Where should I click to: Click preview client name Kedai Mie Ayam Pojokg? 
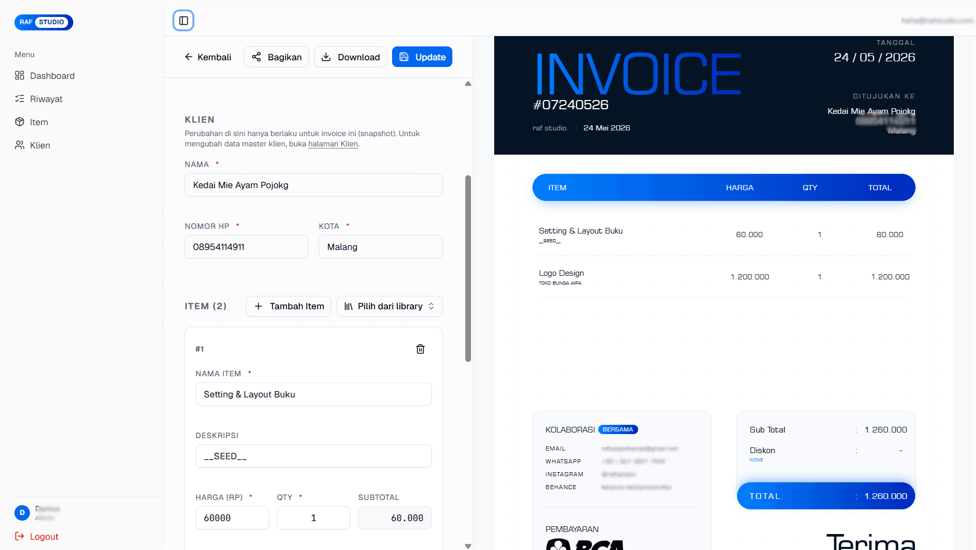871,111
